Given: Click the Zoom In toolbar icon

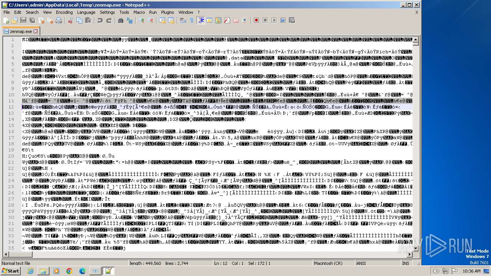Looking at the screenshot, I should click(142, 20).
